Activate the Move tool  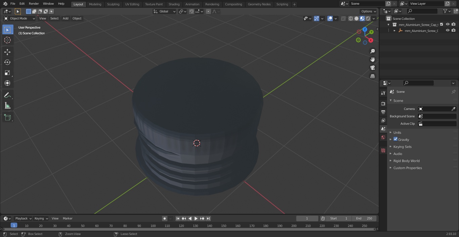pos(7,52)
